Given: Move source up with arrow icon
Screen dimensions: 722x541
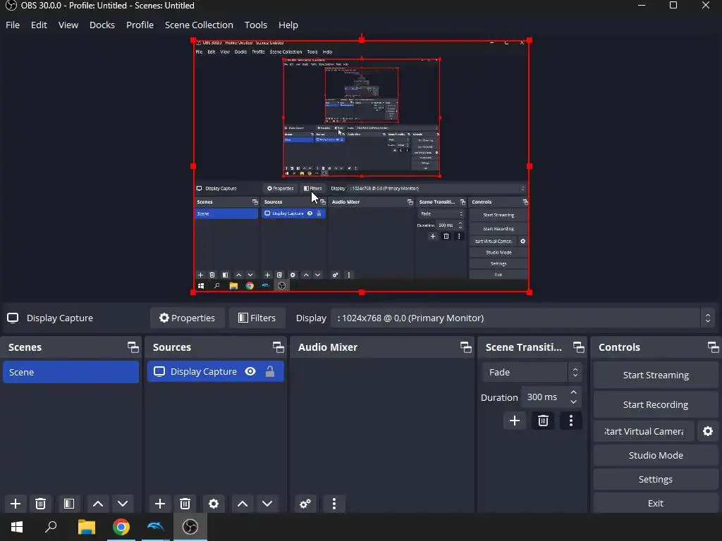Looking at the screenshot, I should 243,504.
